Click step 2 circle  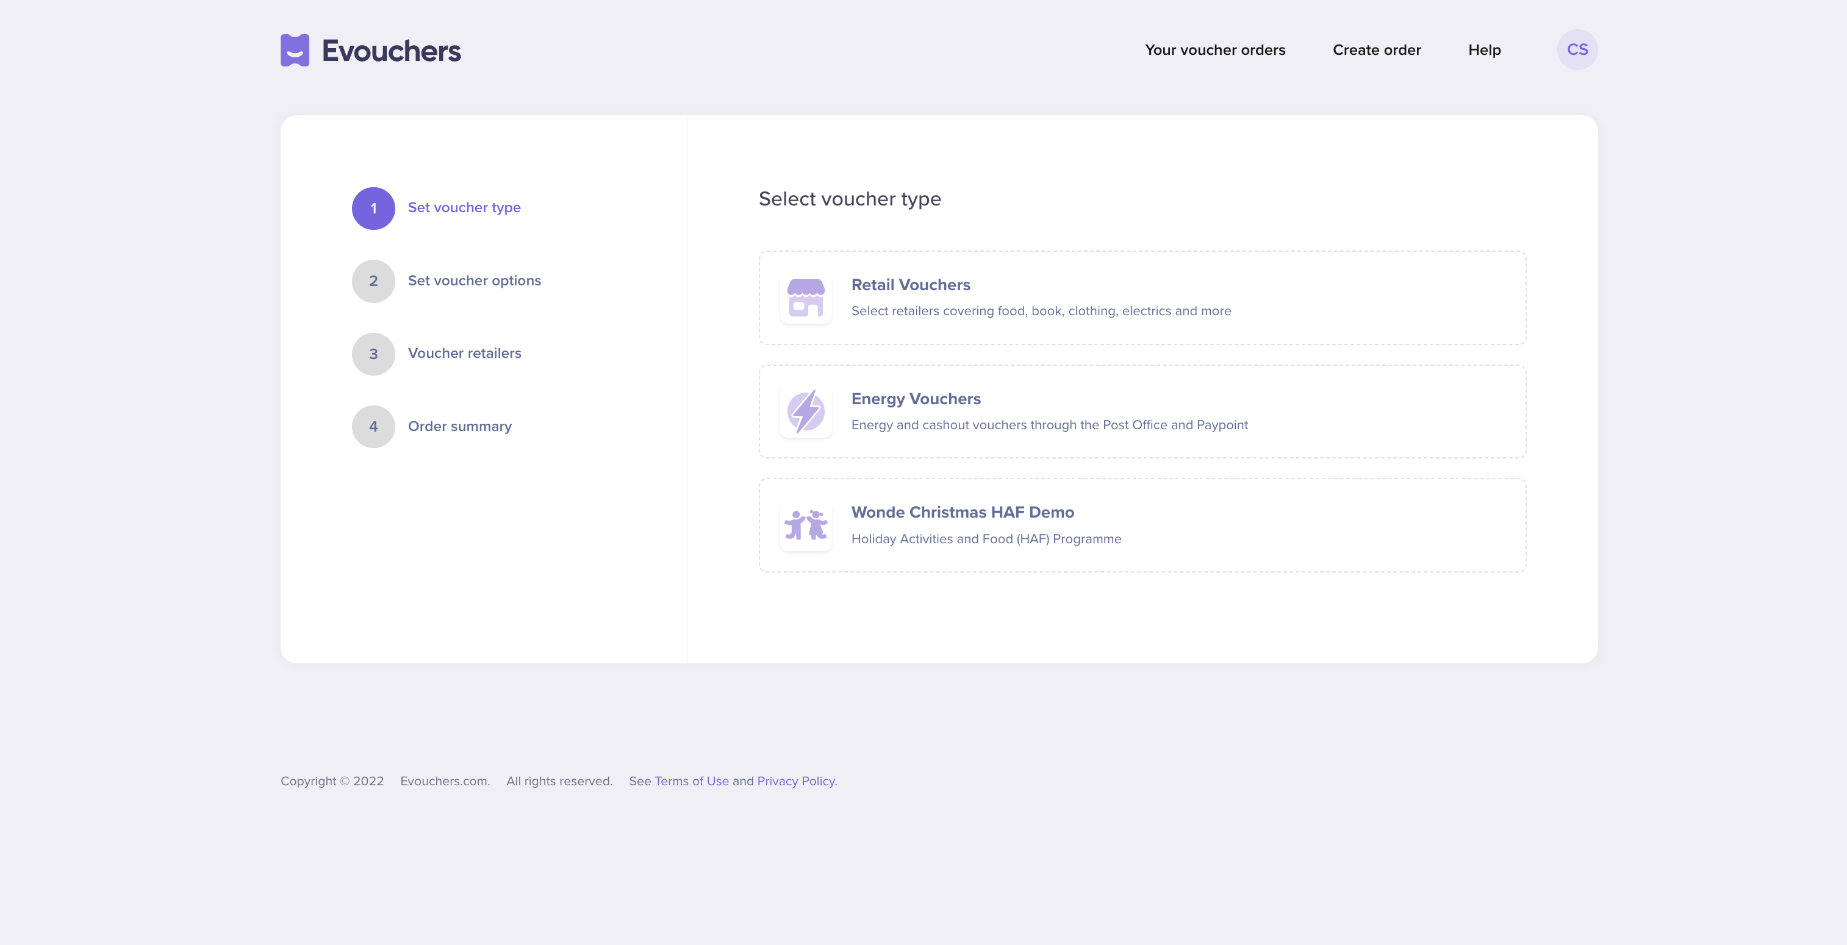point(373,281)
